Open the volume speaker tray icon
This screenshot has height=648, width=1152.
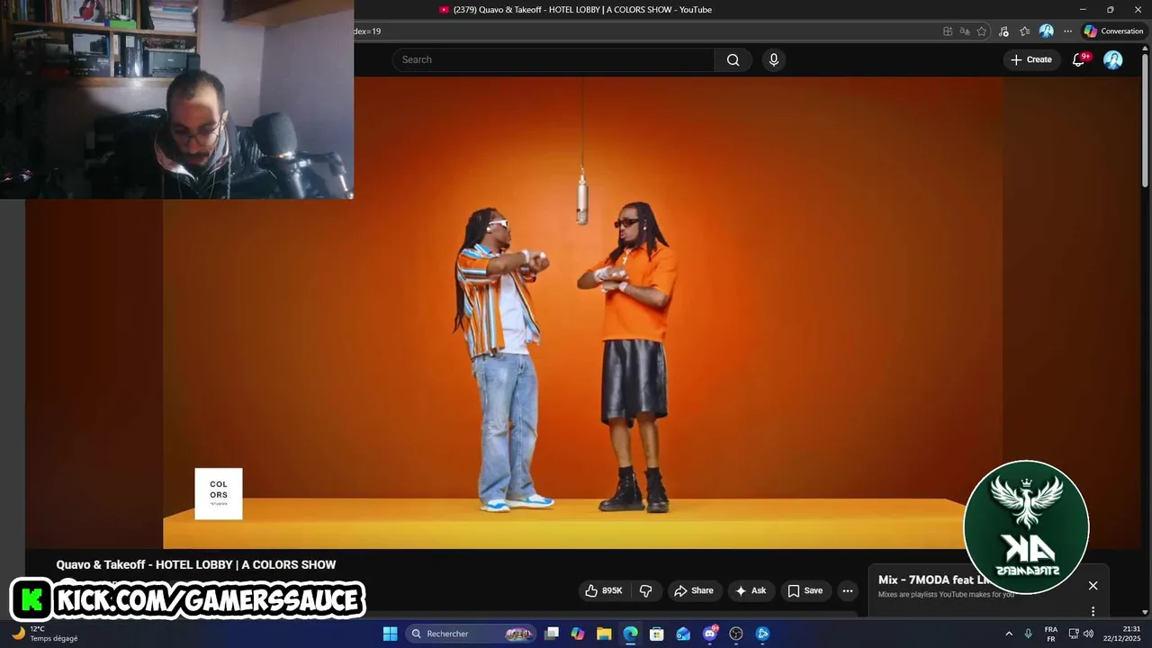click(1088, 634)
